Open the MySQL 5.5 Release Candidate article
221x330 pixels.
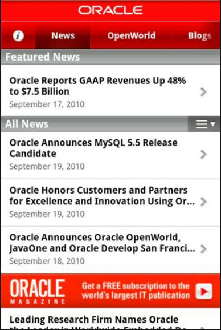coord(110,155)
